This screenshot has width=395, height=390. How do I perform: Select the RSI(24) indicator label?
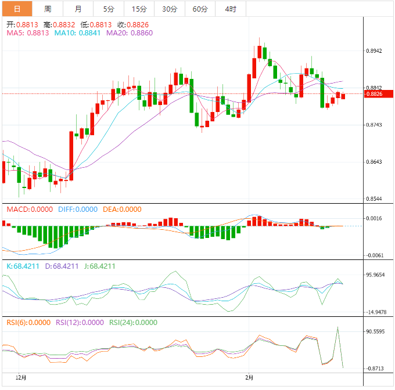tap(134, 323)
